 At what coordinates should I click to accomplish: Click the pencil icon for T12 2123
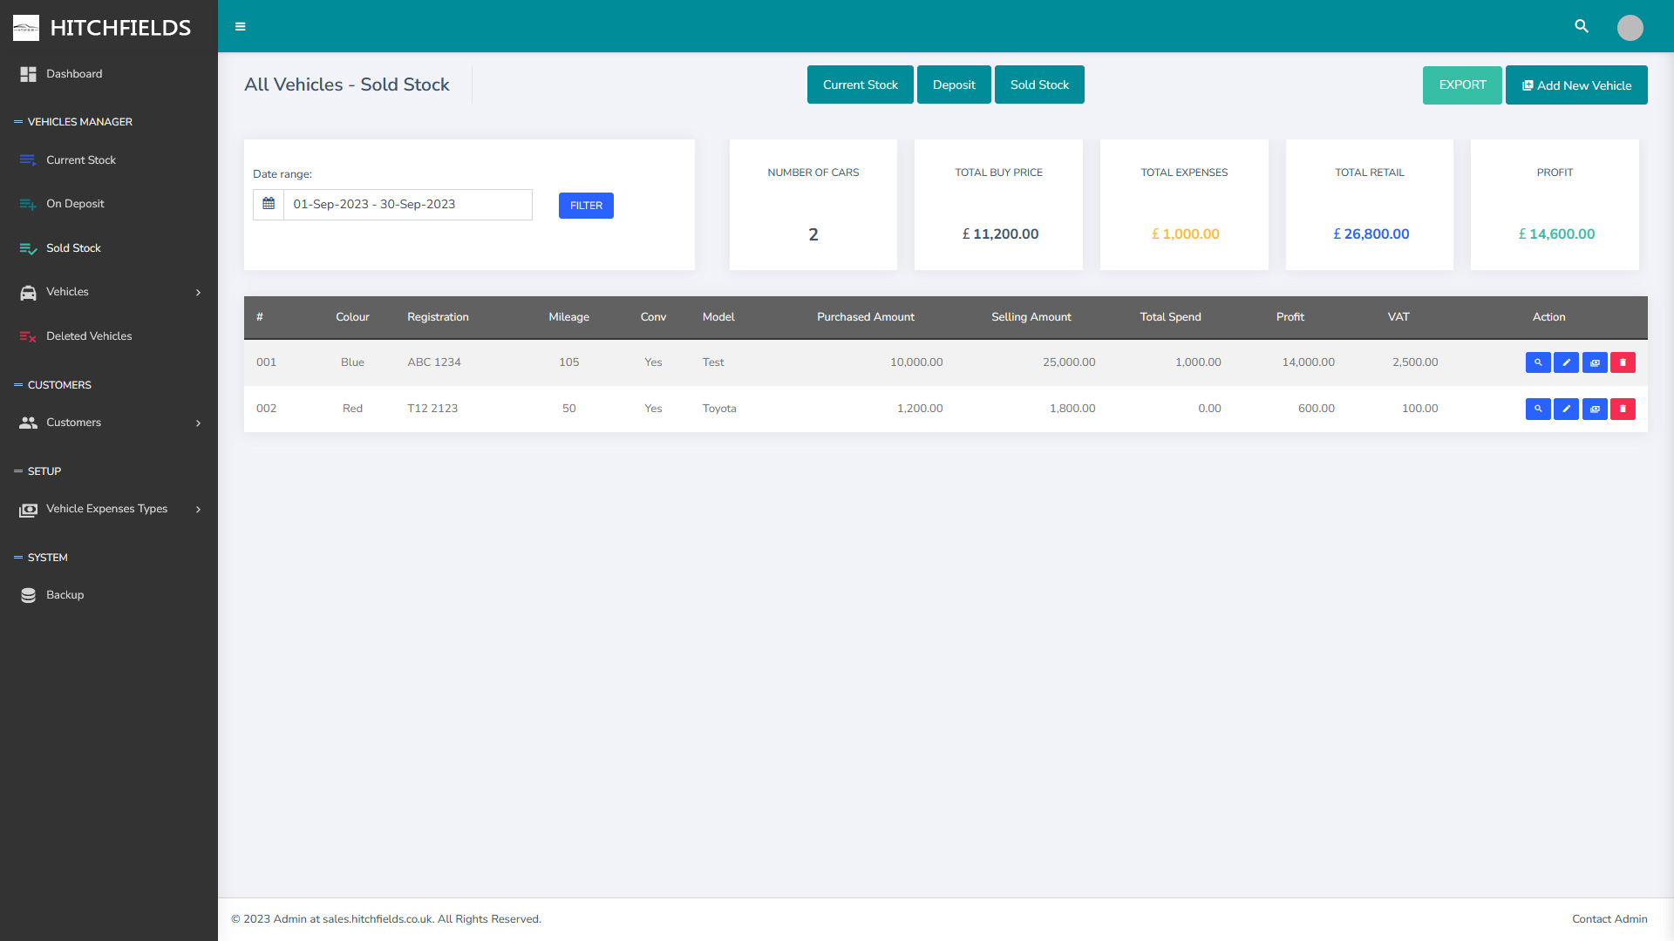point(1566,409)
